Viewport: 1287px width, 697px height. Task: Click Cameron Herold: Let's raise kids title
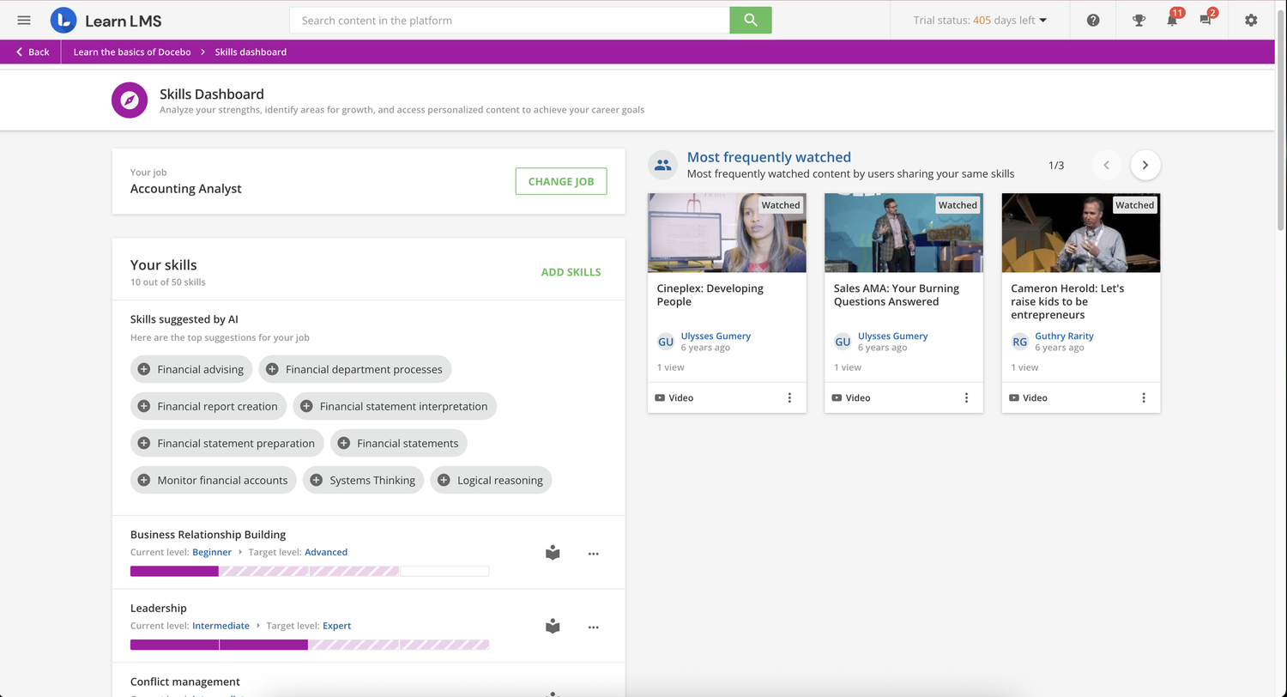[1067, 301]
